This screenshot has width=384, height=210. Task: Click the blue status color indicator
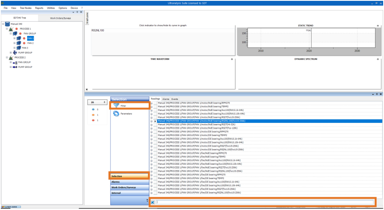tap(92, 109)
